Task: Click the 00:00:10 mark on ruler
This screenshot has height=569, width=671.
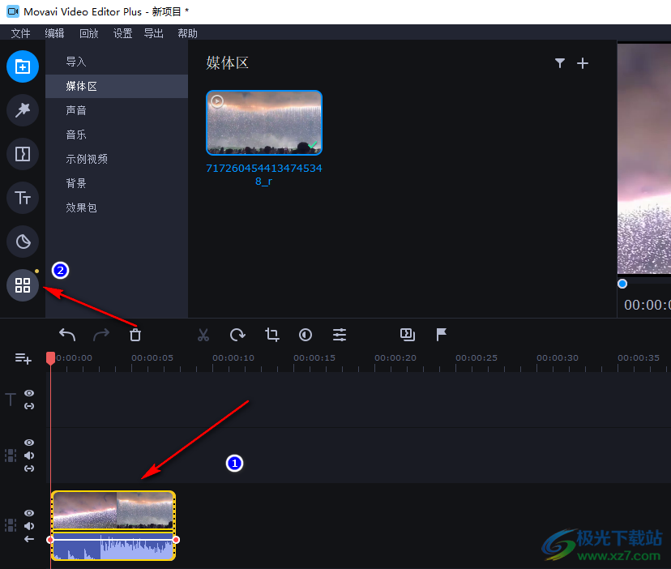Action: [x=233, y=358]
